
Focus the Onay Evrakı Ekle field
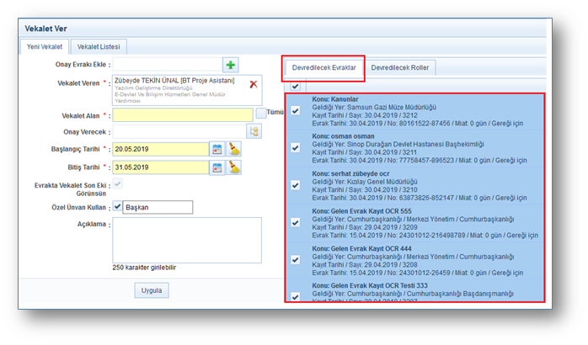[168, 65]
